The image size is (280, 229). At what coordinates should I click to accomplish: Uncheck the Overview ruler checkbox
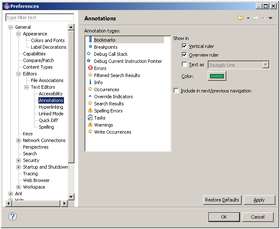click(184, 55)
